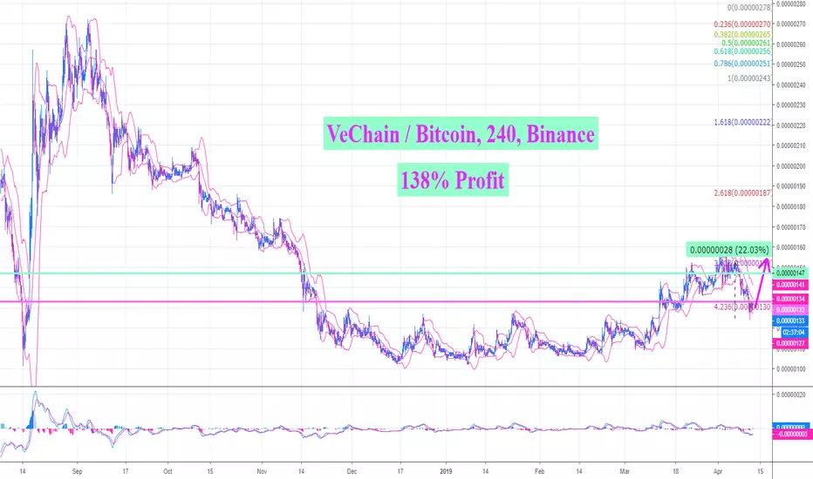
Task: Select the green horizontal line at 0.00000147
Action: pyautogui.click(x=386, y=273)
